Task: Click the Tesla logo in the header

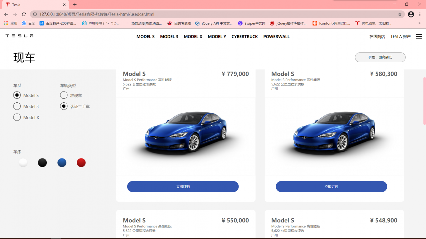Action: (x=19, y=36)
